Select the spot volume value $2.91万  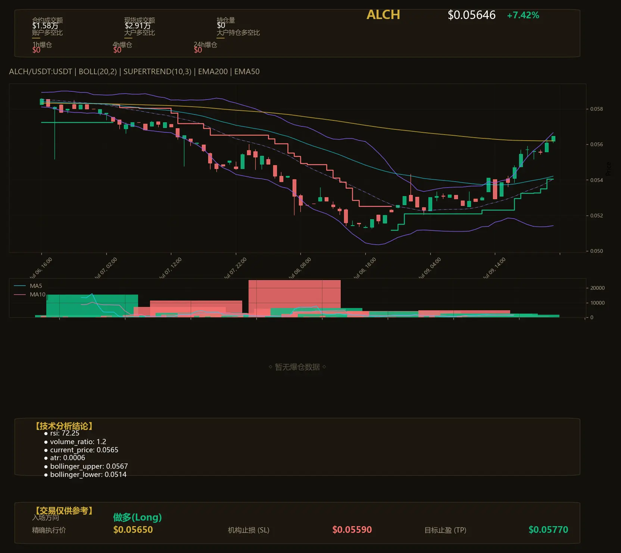pyautogui.click(x=138, y=26)
